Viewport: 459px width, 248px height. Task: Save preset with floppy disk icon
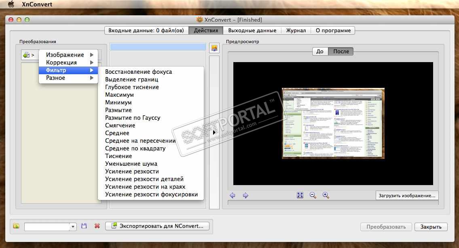click(84, 226)
